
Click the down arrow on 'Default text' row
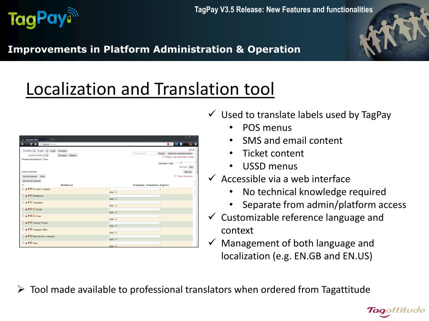pyautogui.click(x=29, y=196)
